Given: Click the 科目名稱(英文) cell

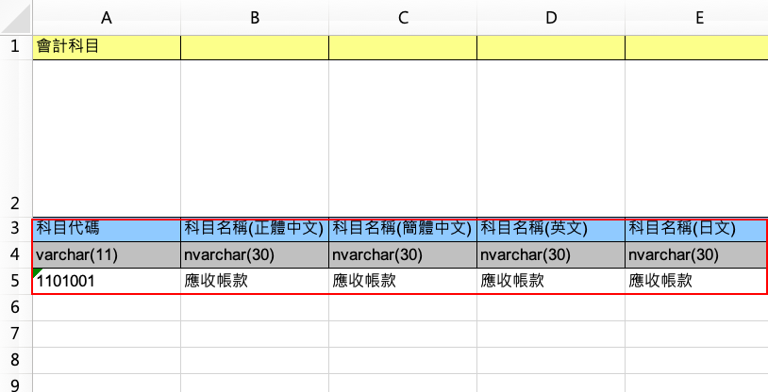Looking at the screenshot, I should coord(551,228).
